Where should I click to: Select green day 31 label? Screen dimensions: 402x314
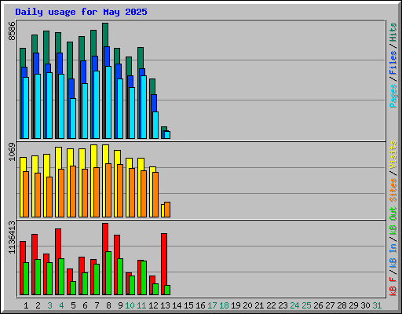pyautogui.click(x=377, y=305)
